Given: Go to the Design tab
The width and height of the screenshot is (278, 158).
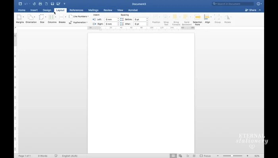Looking at the screenshot, I should pyautogui.click(x=47, y=10).
